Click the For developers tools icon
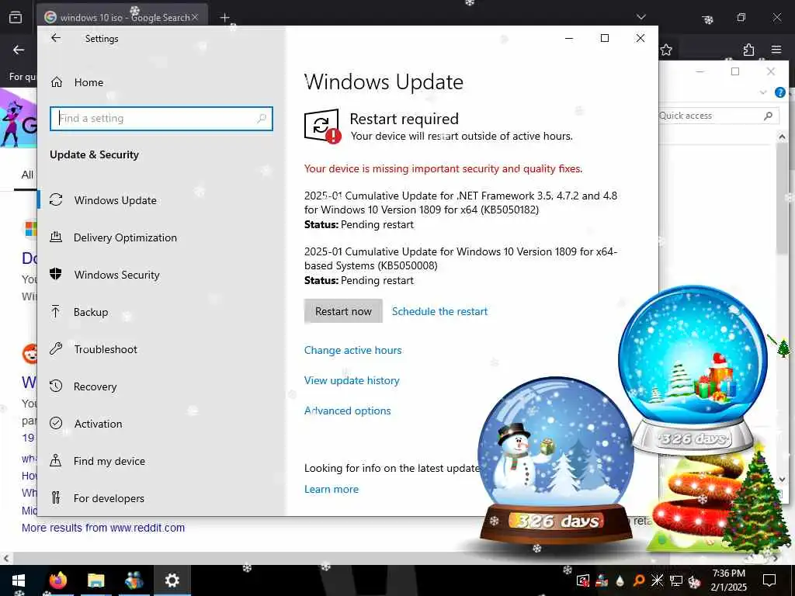The image size is (795, 596). pos(56,497)
